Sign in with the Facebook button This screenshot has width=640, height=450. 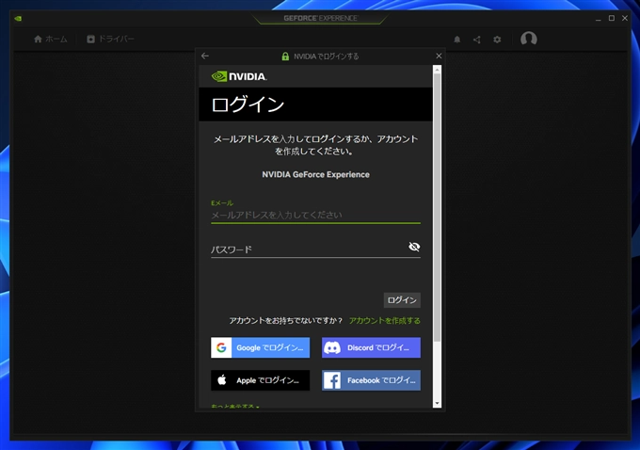[x=371, y=380]
